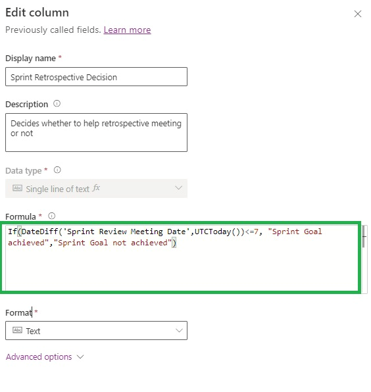This screenshot has height=392, width=371.
Task: Click the Display name input field
Action: pos(96,77)
